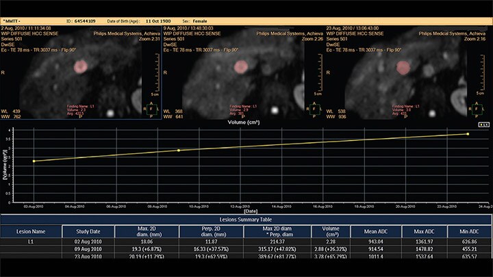Image resolution: width=493 pixels, height=277 pixels.
Task: Select first data point on volume trend line
Action: tap(34, 161)
